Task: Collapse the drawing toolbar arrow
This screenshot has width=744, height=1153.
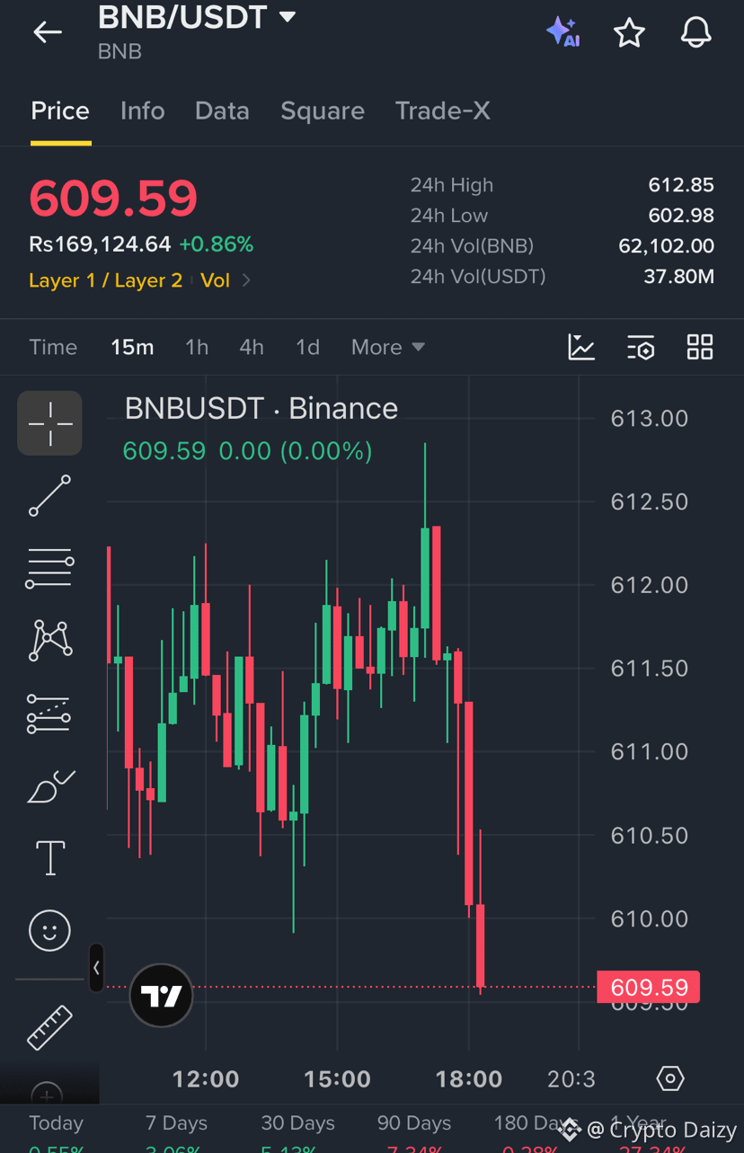Action: point(96,968)
